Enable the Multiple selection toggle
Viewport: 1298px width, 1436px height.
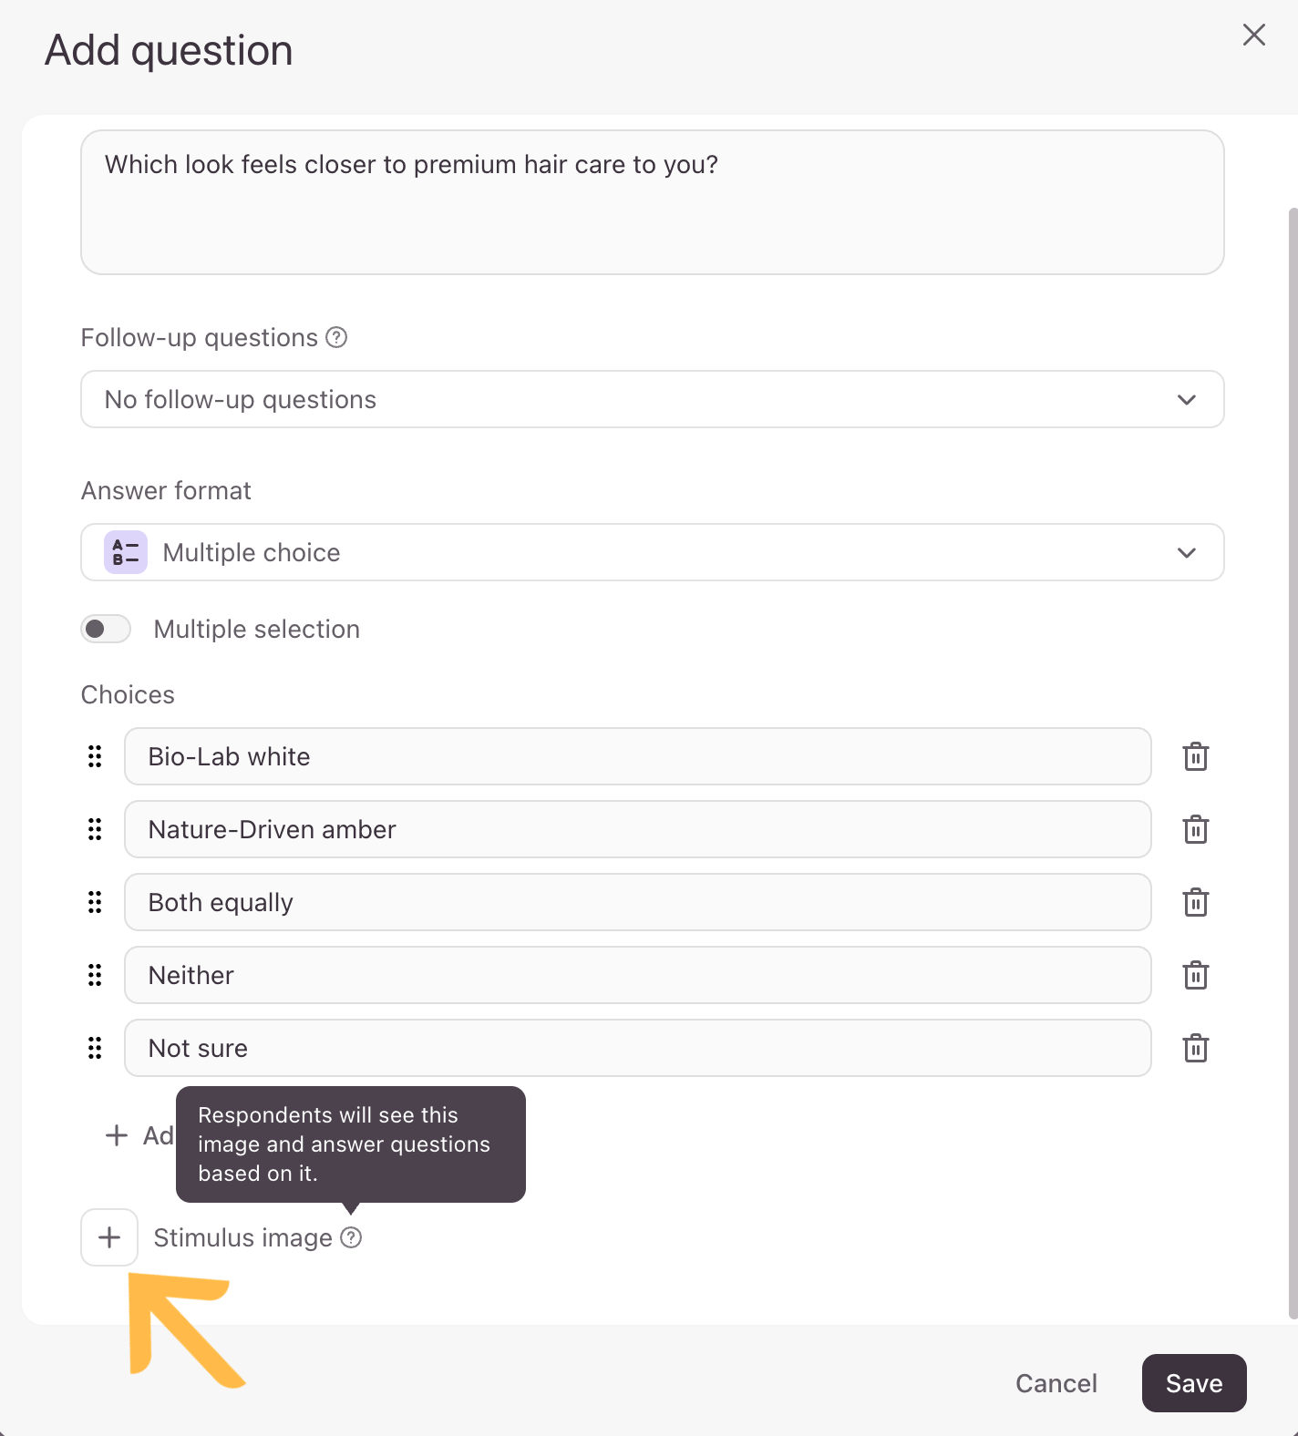tap(106, 629)
